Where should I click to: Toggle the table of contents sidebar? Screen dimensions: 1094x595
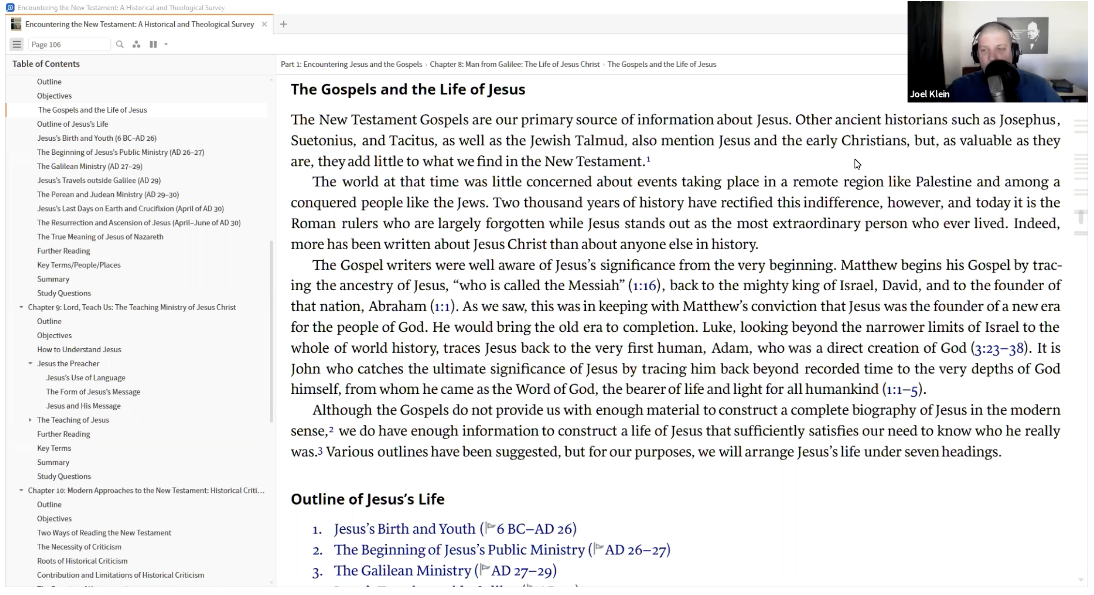[x=16, y=45]
